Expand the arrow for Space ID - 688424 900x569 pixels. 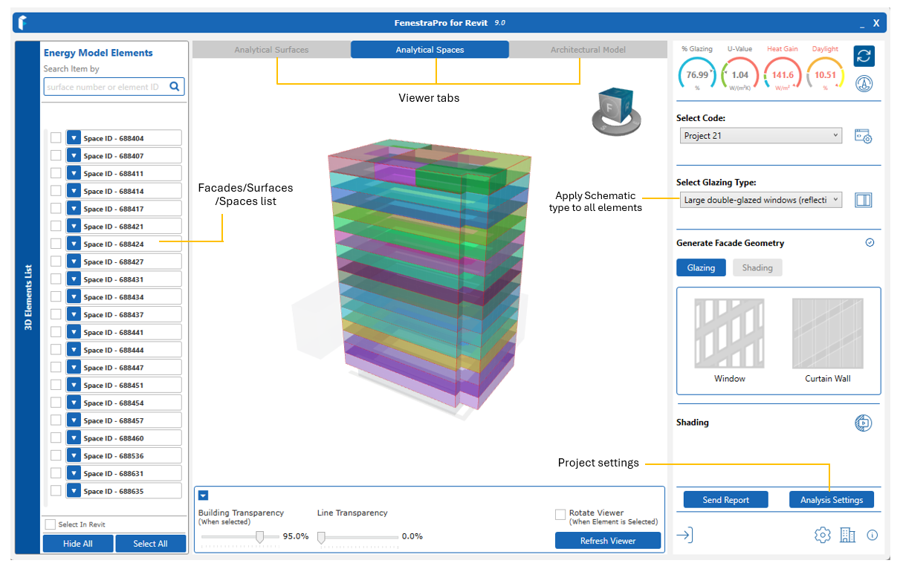(x=74, y=244)
